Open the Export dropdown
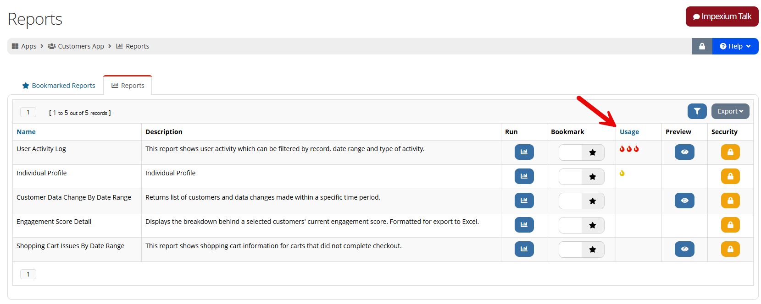Viewport: 761px width, 304px height. tap(730, 111)
